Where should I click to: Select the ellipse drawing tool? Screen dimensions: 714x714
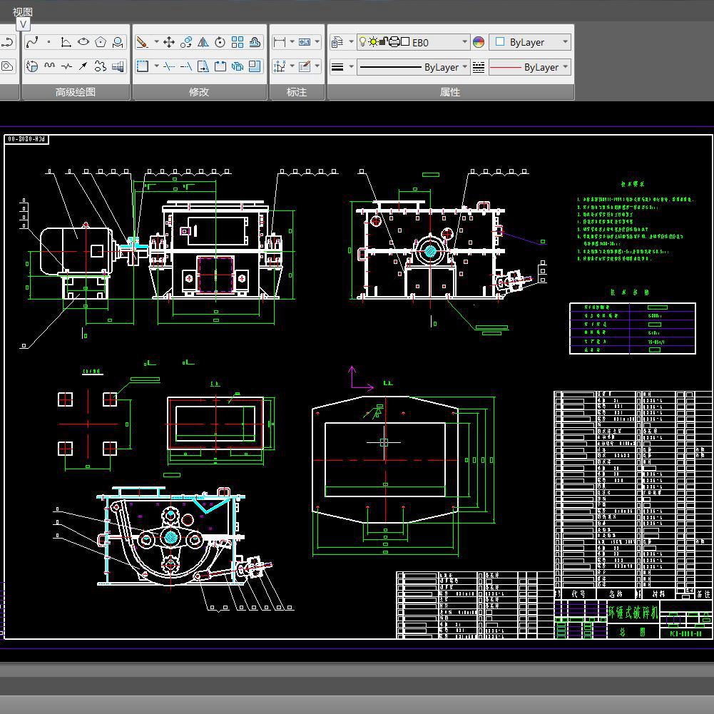point(83,42)
